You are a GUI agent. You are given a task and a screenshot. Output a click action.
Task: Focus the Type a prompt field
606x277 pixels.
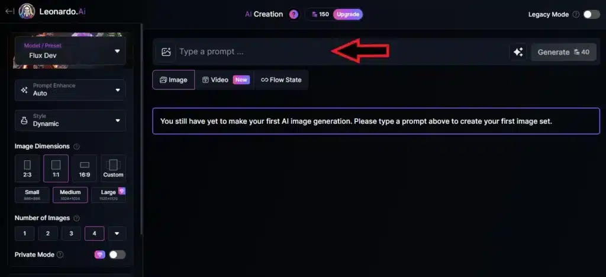(x=342, y=51)
